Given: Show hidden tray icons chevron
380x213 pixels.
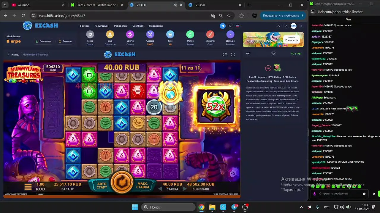Looking at the screenshot, I should (302, 207).
